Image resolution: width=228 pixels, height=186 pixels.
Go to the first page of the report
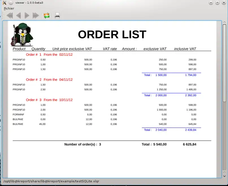[x=10, y=15]
